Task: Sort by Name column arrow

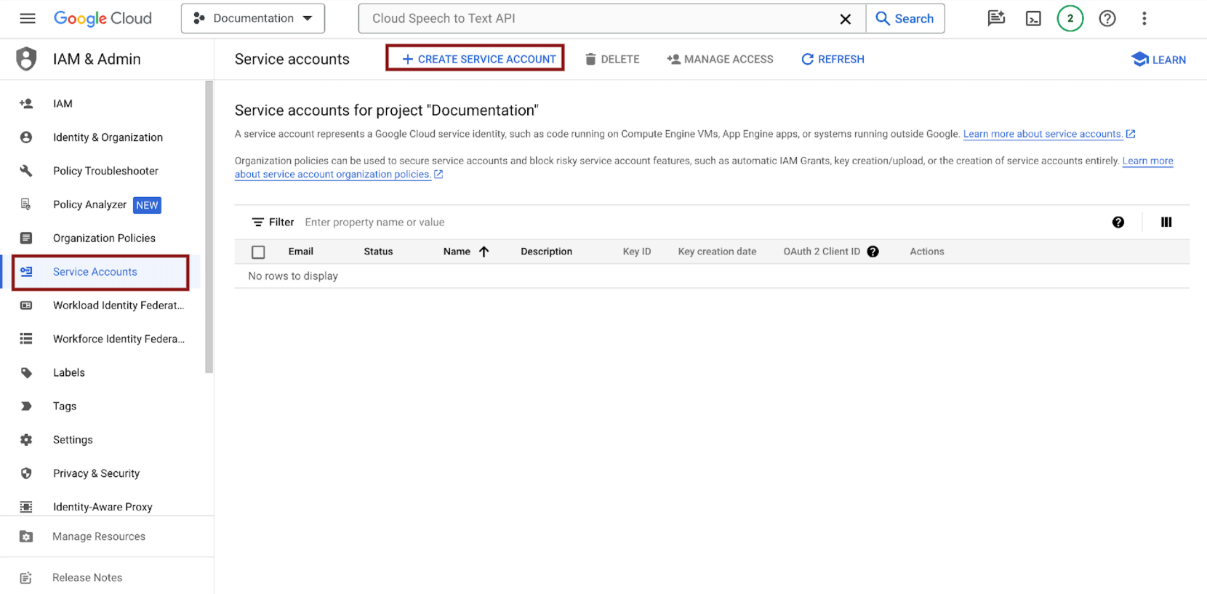Action: (484, 252)
